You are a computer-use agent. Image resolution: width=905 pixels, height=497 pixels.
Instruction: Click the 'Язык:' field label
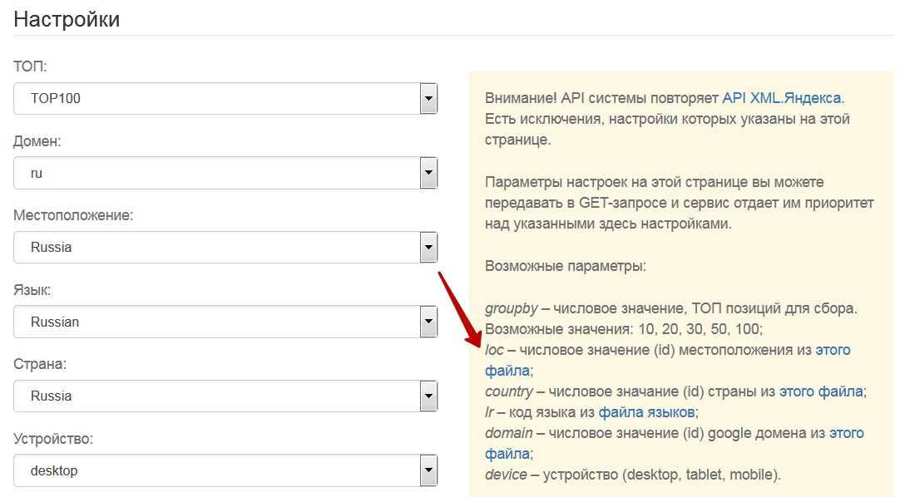32,290
